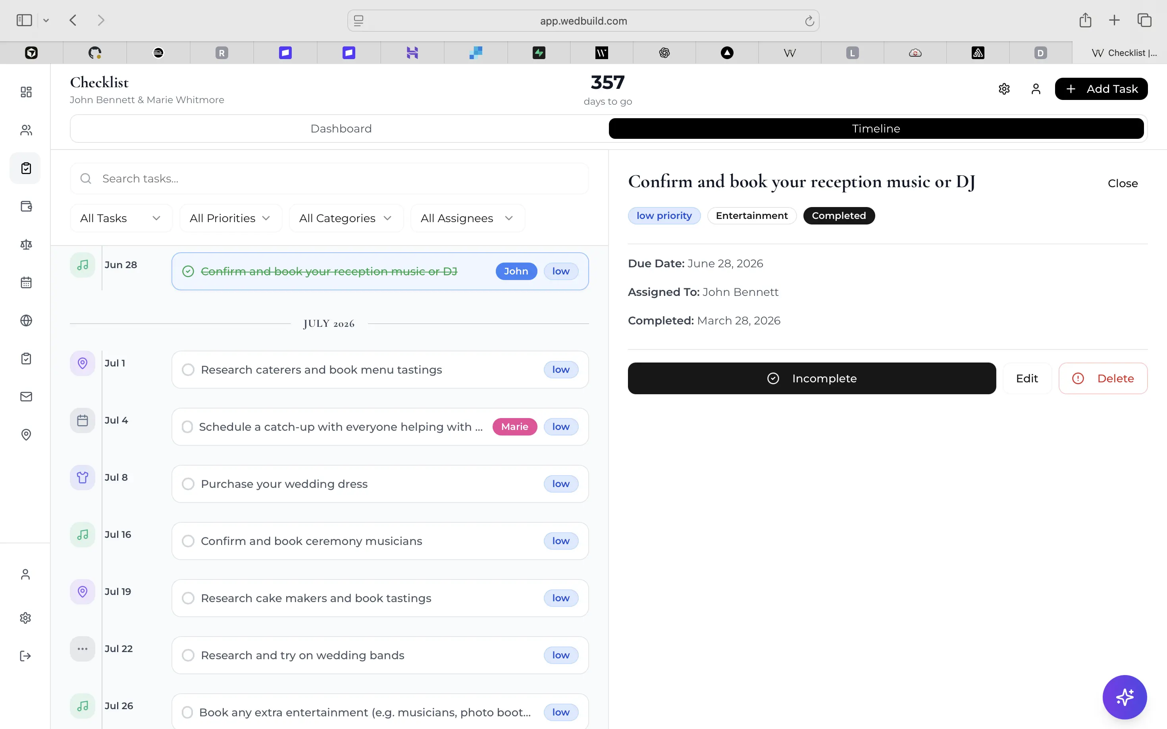
Task: Click the Add Task button
Action: pos(1101,89)
